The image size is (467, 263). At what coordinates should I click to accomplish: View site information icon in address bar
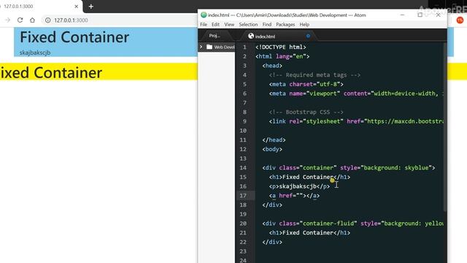47,20
